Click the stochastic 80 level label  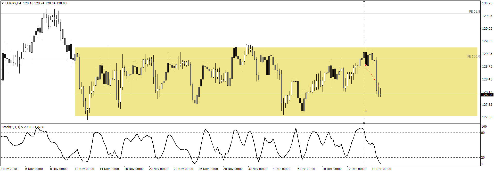point(483,133)
